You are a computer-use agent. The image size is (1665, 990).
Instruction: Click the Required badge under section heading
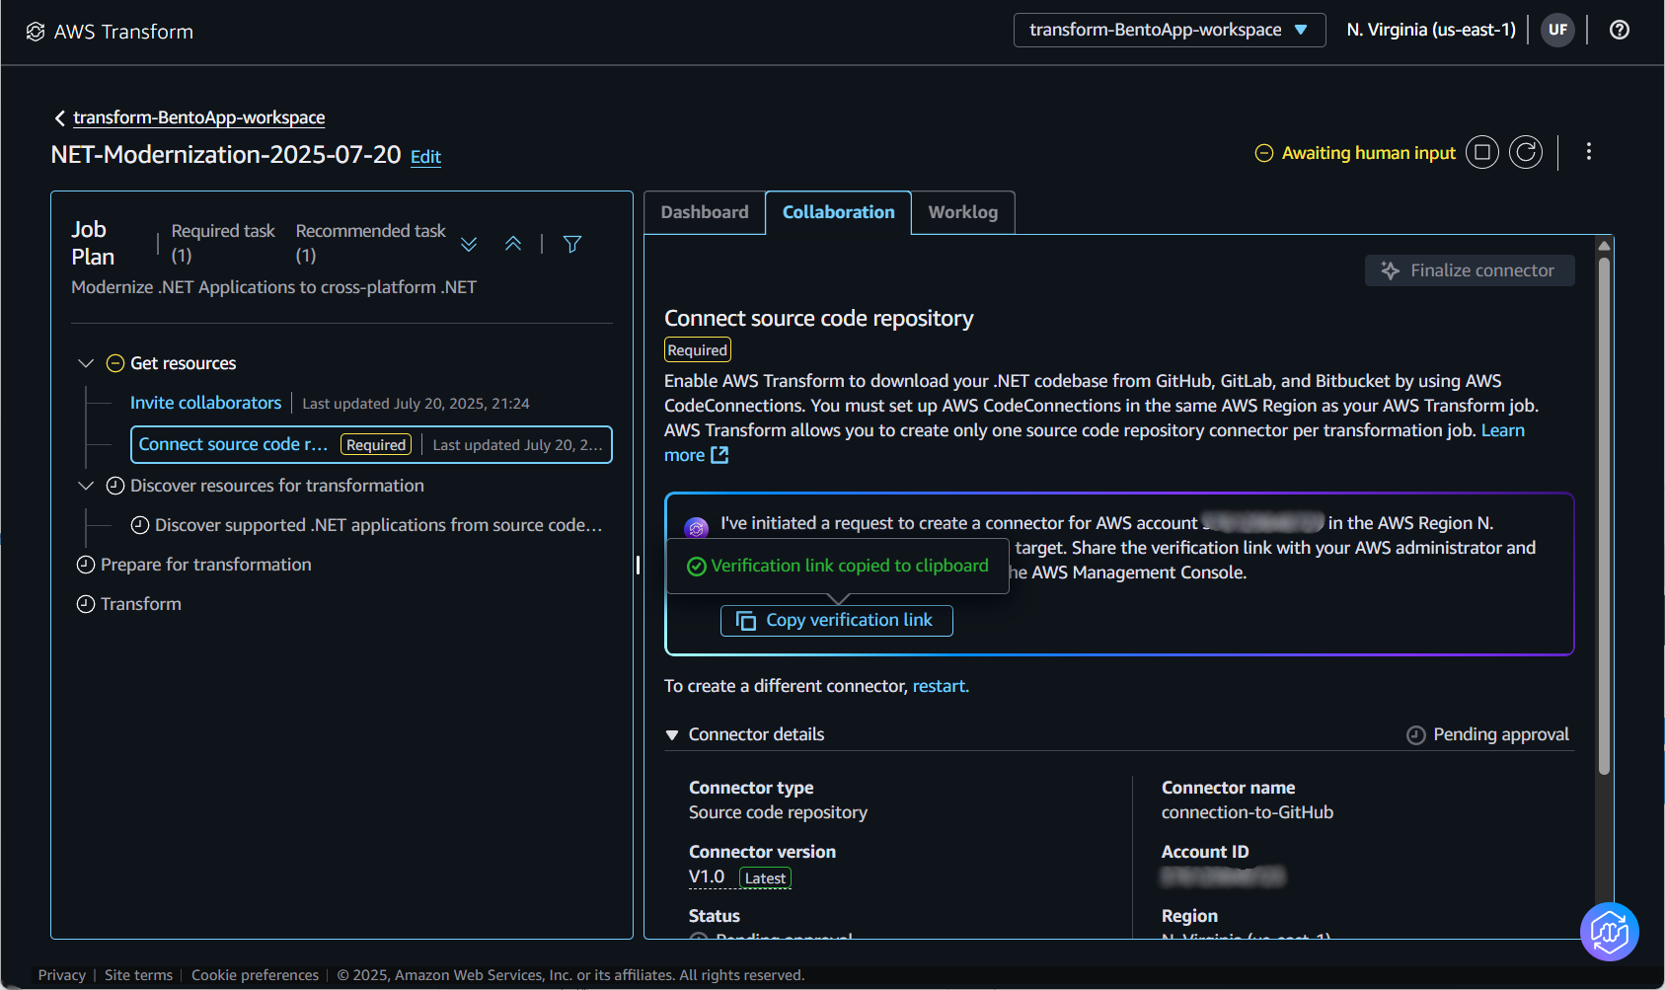(698, 350)
